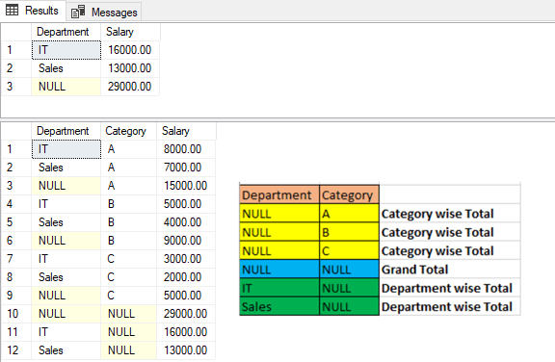Screen dimensions: 555x362
Task: Click the Grand Total label
Action: point(415,270)
